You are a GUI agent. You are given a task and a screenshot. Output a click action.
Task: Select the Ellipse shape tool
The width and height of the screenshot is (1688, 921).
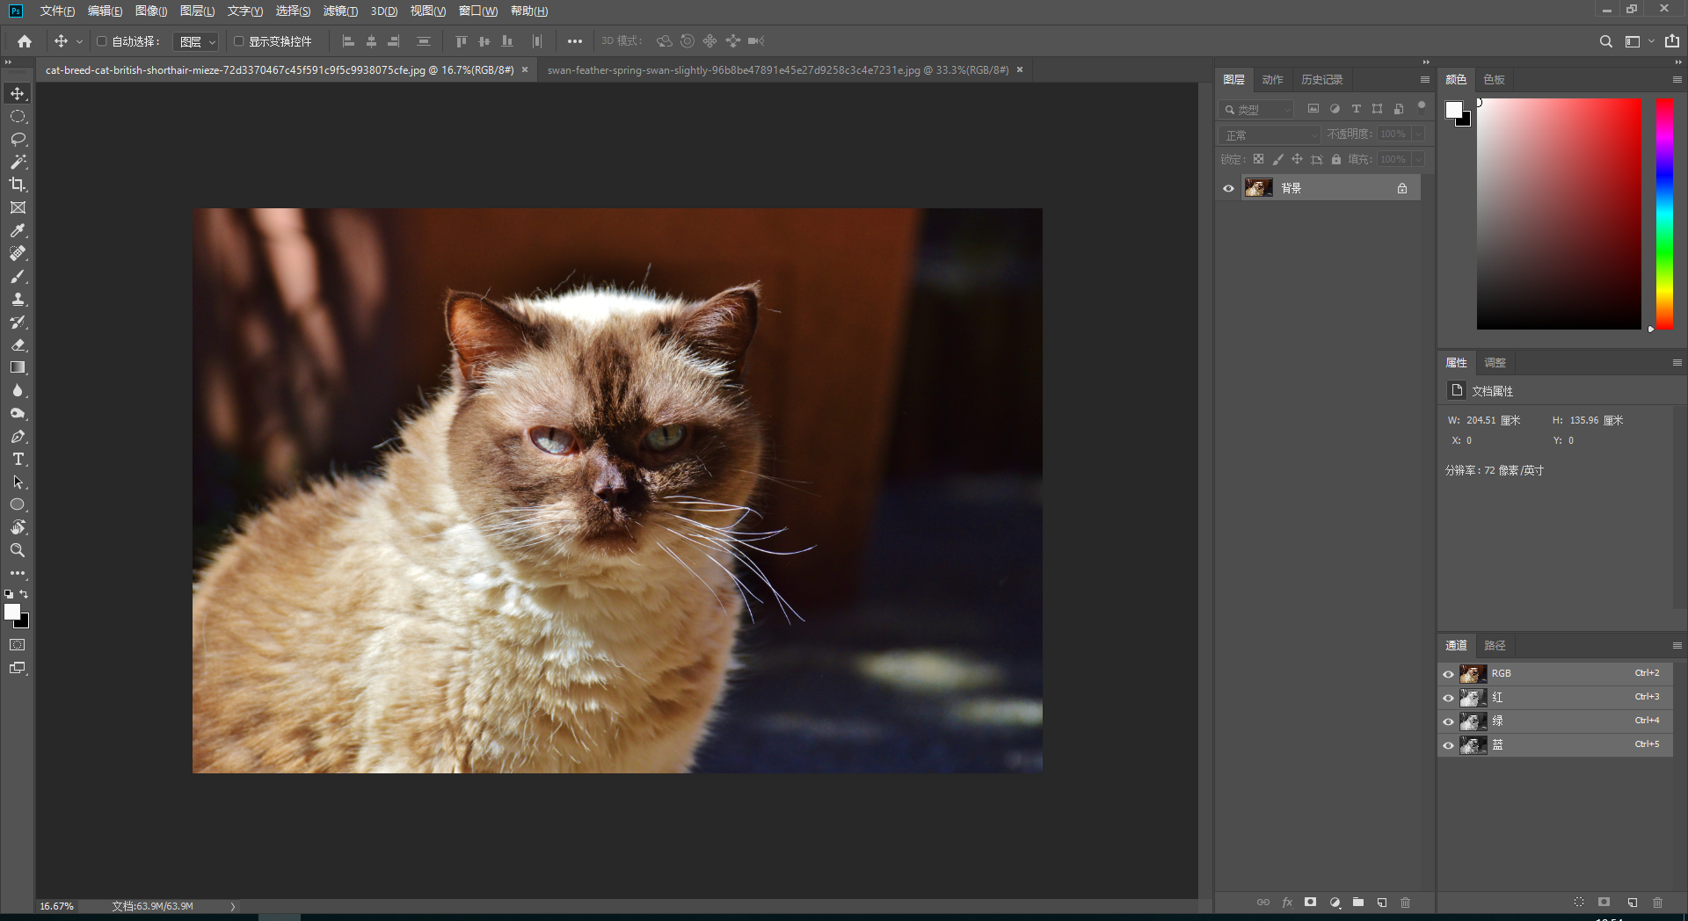tap(18, 504)
